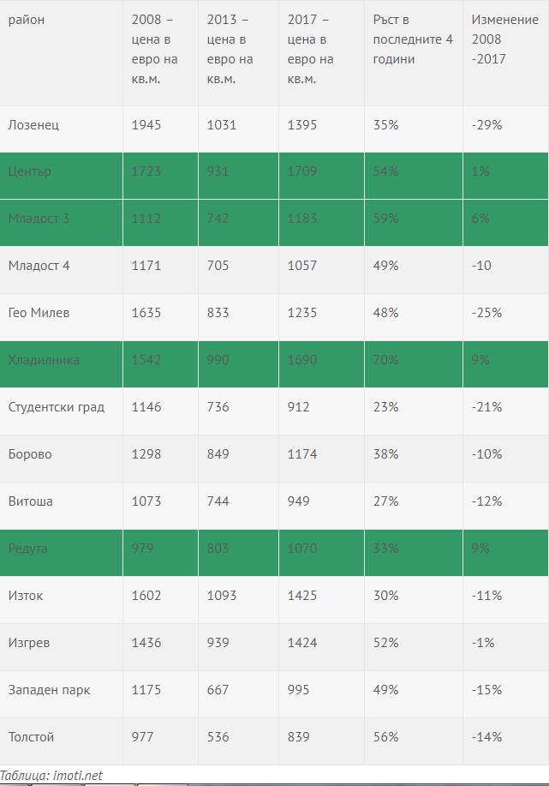This screenshot has width=549, height=786.
Task: Click the Хладилника district name
Action: 44,360
